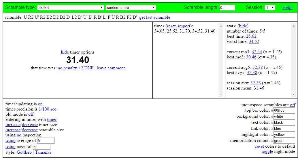Click session mean: 31.46 text
The width and height of the screenshot is (298, 158).
click(x=246, y=88)
